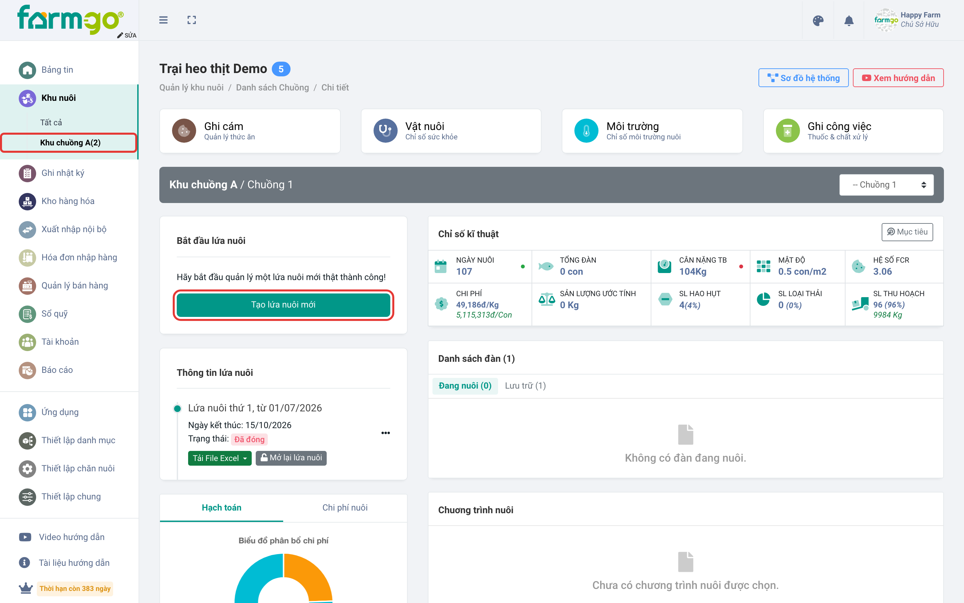Open the Chuồng 1 pen selector dropdown

(886, 185)
